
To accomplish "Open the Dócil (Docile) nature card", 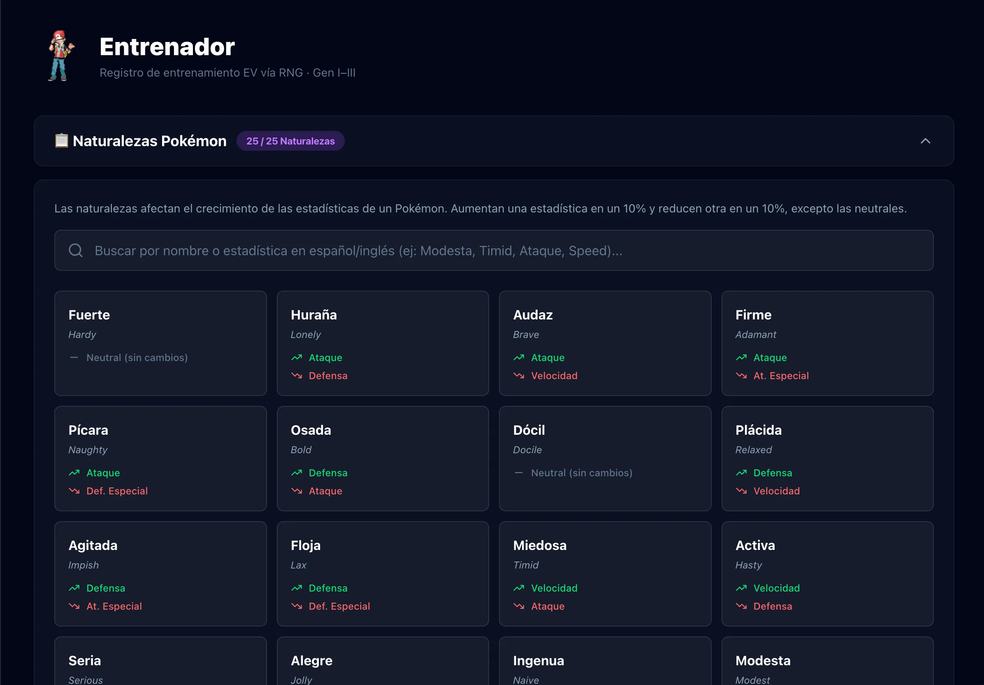I will tap(605, 459).
